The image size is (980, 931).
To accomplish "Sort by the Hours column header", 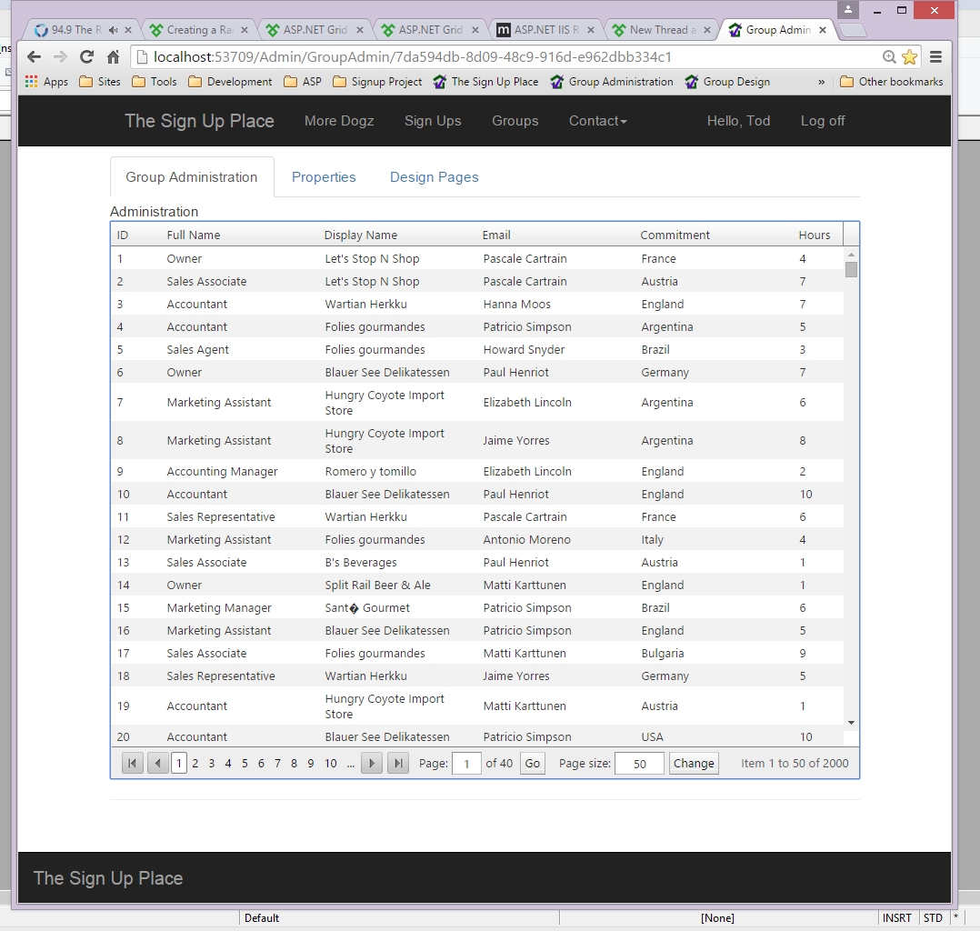I will (815, 235).
